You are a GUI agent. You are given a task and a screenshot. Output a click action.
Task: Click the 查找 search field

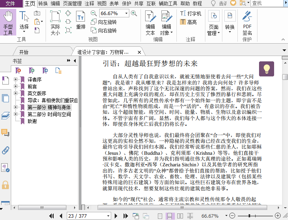tap(267, 3)
